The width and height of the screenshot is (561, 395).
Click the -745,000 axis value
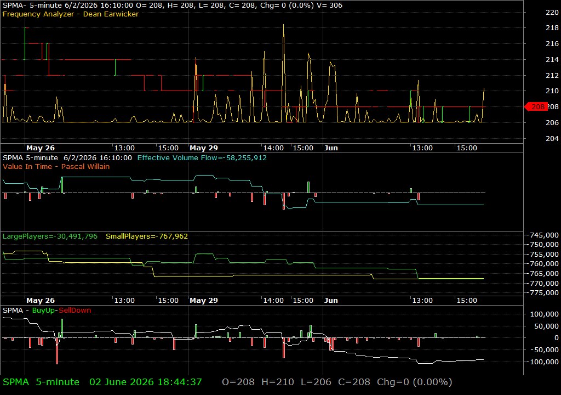544,235
